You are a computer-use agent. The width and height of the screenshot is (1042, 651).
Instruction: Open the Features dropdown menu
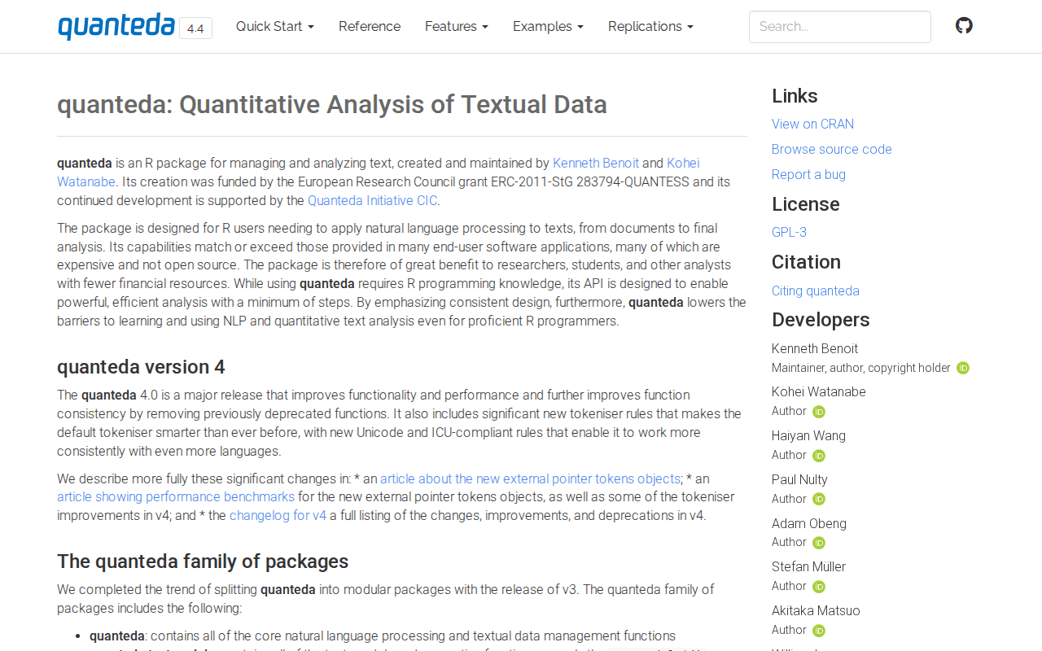(x=457, y=26)
